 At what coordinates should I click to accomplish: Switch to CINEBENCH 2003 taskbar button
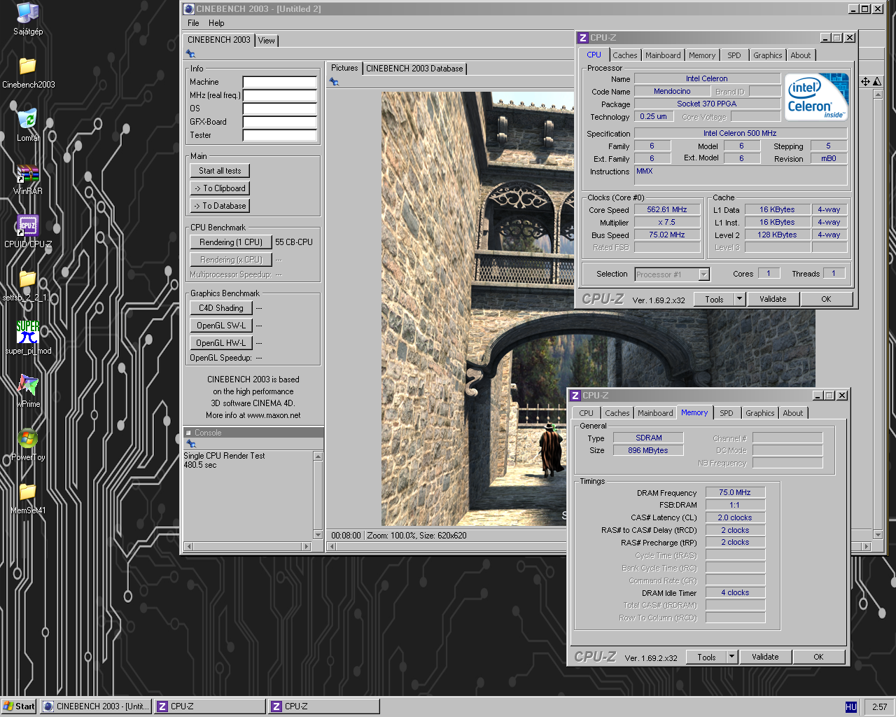tap(96, 706)
